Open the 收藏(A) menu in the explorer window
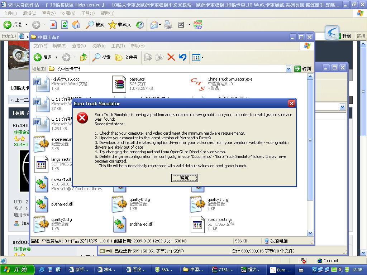The image size is (367, 275). point(98,46)
